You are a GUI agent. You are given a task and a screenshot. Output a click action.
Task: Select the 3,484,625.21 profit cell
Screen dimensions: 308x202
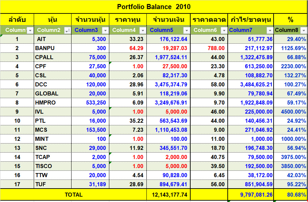[251, 84]
